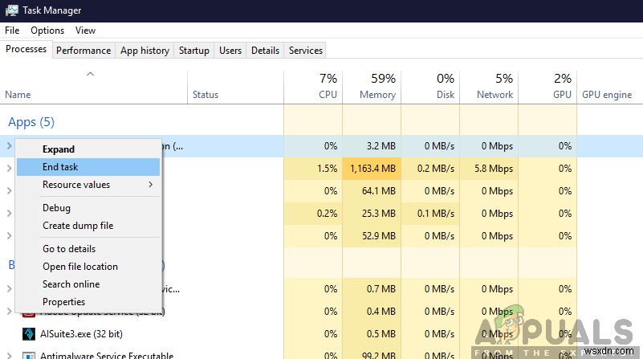
Task: Switch to the Performance tab
Action: click(83, 51)
